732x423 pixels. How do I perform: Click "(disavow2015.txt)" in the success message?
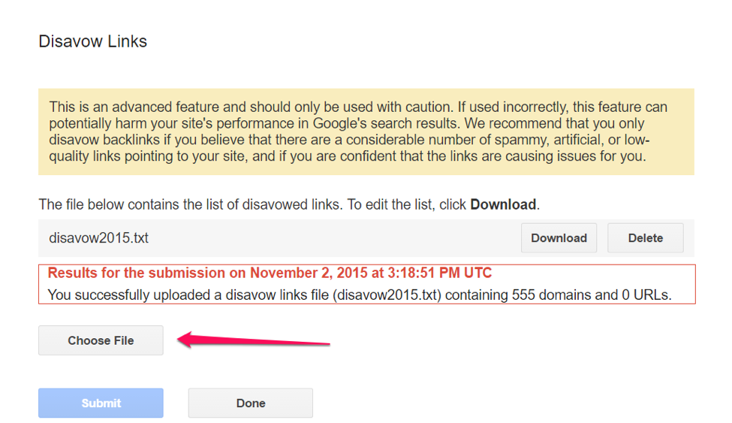pos(387,295)
